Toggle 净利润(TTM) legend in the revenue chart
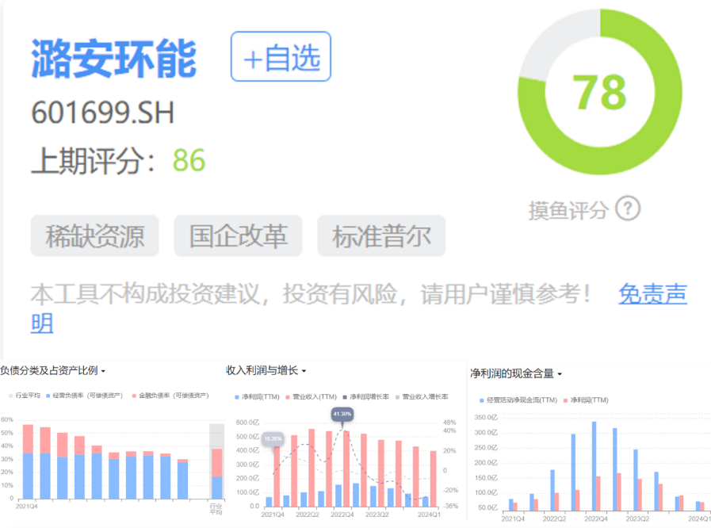The height and width of the screenshot is (528, 711). [x=257, y=397]
